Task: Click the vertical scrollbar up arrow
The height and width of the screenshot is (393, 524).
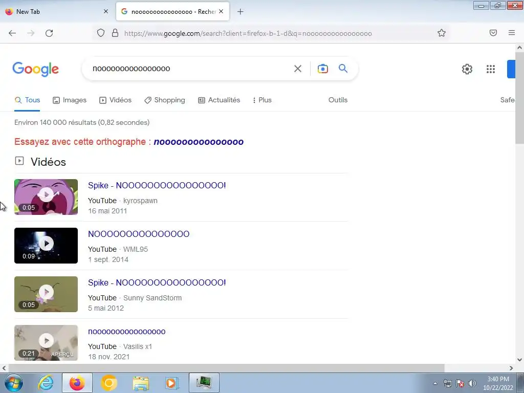Action: (520, 48)
